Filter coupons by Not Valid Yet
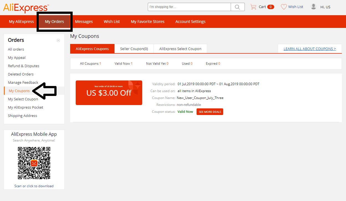 coord(157,64)
